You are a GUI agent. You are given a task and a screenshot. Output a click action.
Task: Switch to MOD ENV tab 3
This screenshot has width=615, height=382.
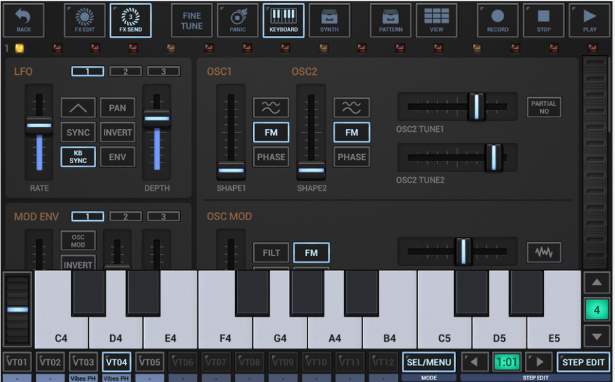pos(163,216)
